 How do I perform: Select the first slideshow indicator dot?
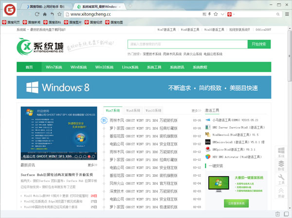tap(76, 157)
